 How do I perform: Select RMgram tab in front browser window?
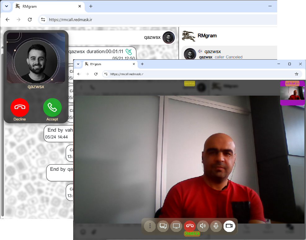click(x=110, y=64)
